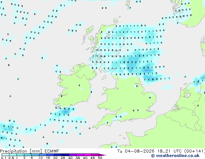The width and height of the screenshot is (205, 159).
Task: Click the over-50 mm legend arrow tip
Action: click(x=102, y=155)
